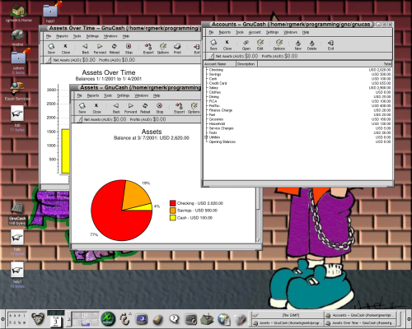Click Export icon in Assets Over Time toolbar

click(148, 49)
